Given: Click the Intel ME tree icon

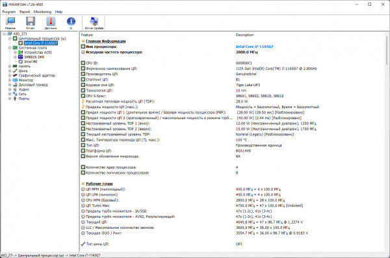Looking at the screenshot, I should coord(20,62).
